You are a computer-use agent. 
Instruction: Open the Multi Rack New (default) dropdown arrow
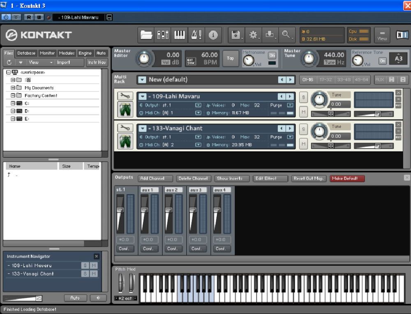tap(142, 80)
